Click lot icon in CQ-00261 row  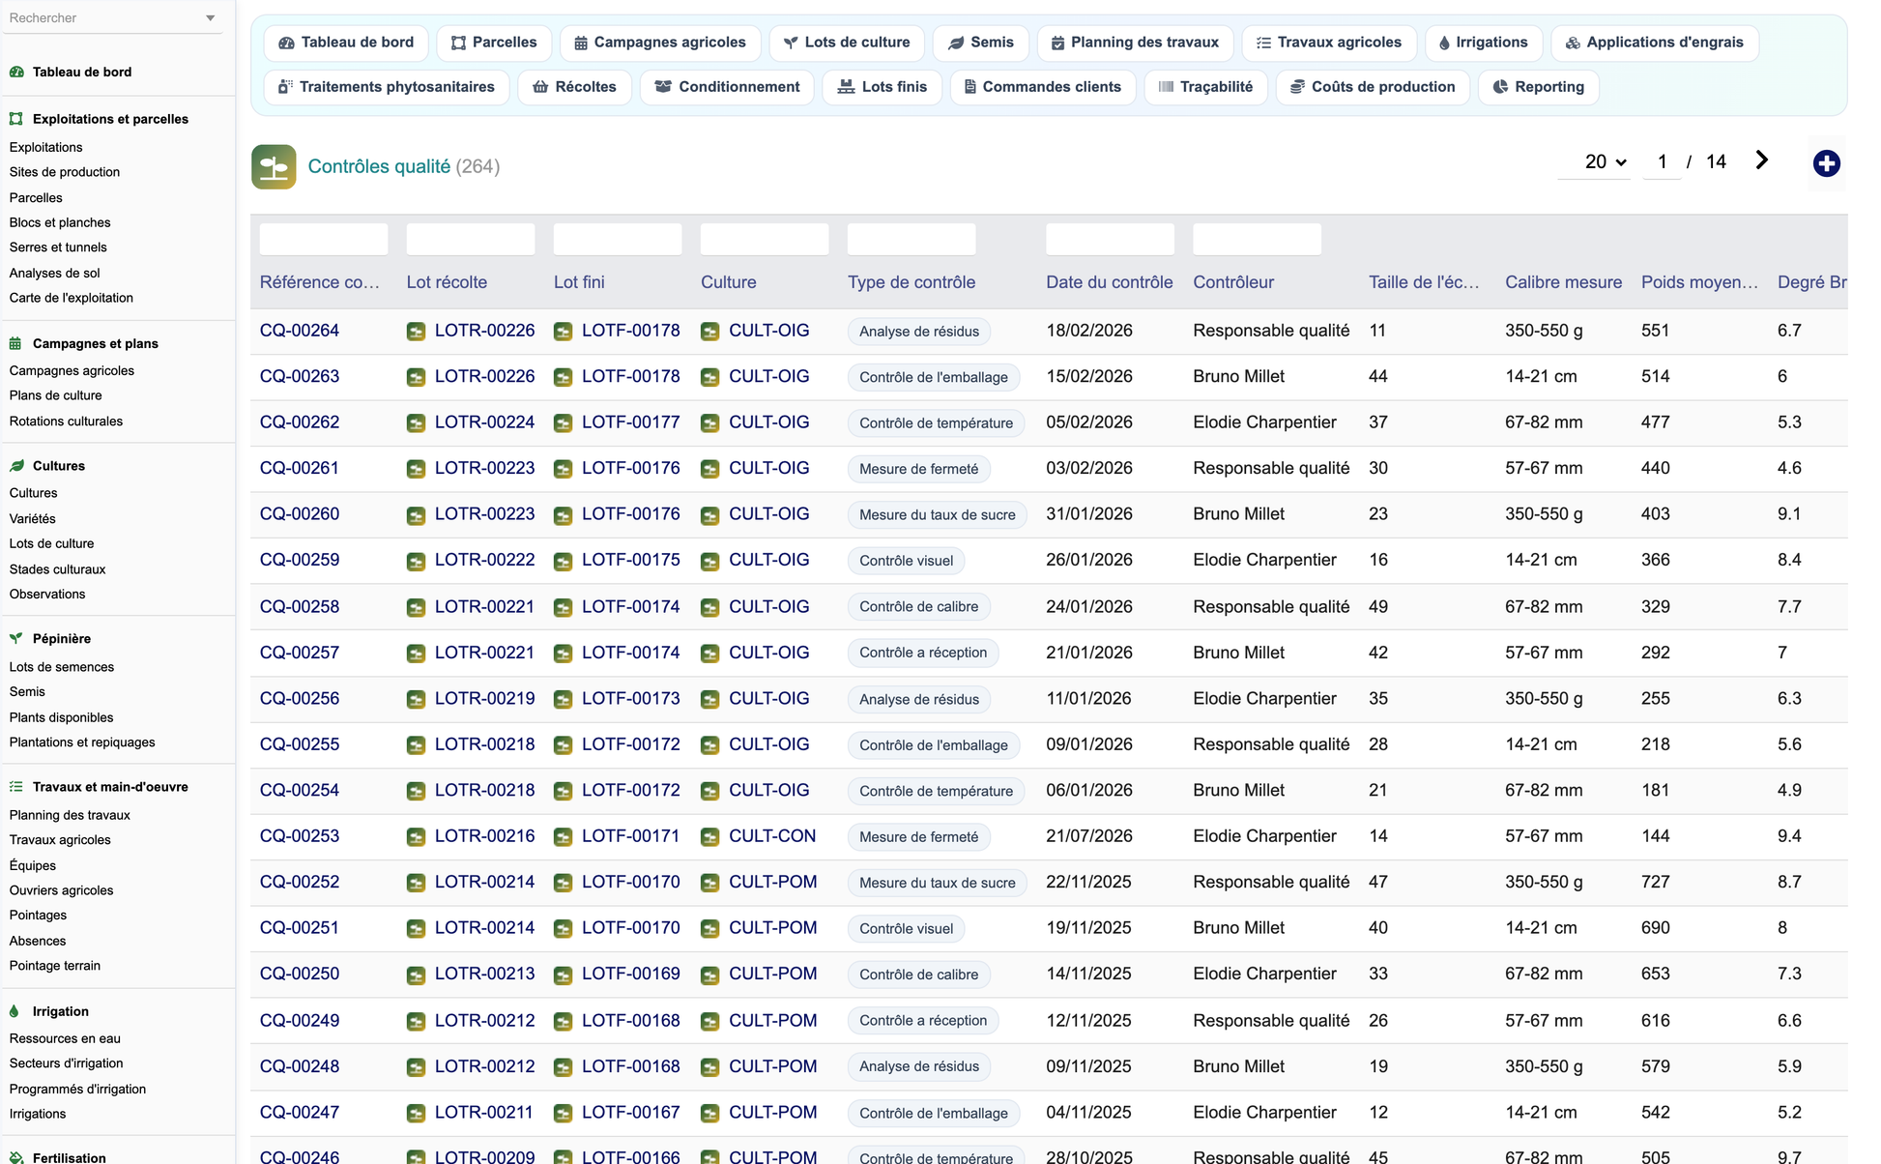pos(416,469)
